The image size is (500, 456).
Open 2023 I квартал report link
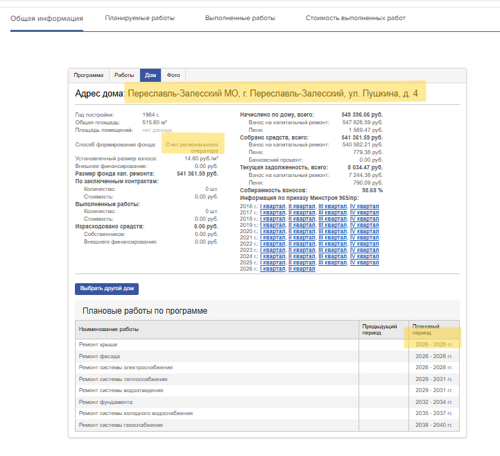tap(273, 250)
